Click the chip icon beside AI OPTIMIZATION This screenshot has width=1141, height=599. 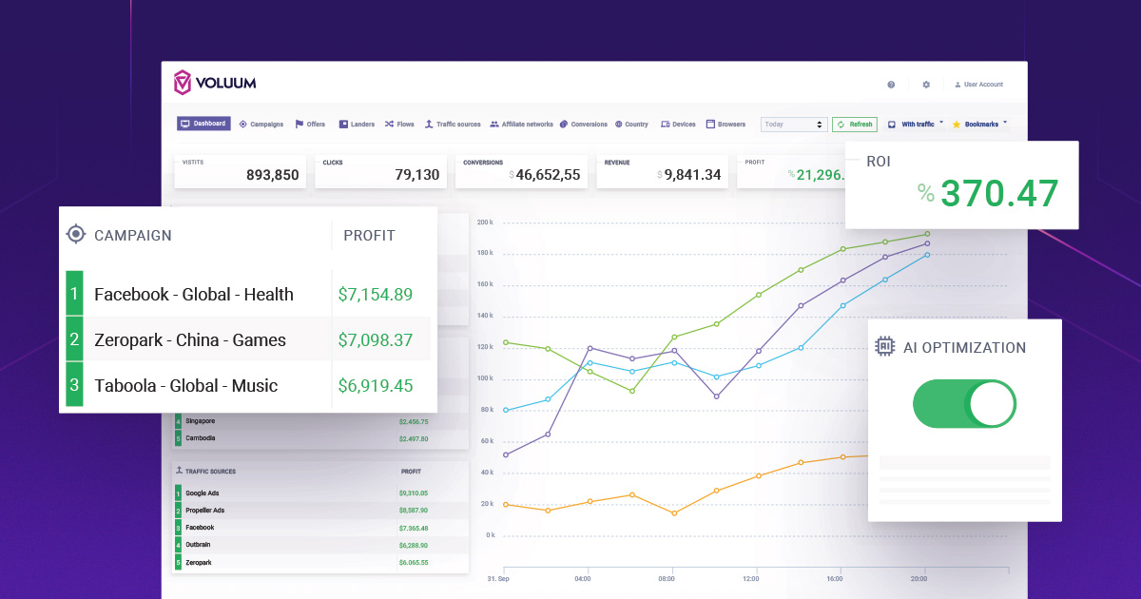(885, 347)
